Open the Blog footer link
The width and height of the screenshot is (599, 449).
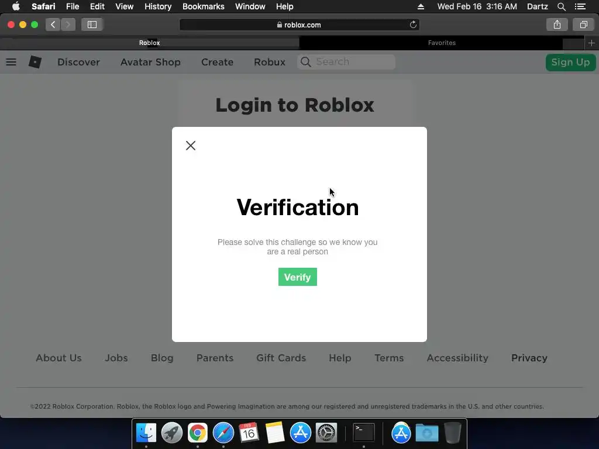(x=162, y=358)
